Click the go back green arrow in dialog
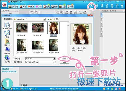The width and height of the screenshot is (126, 91). pos(48,19)
